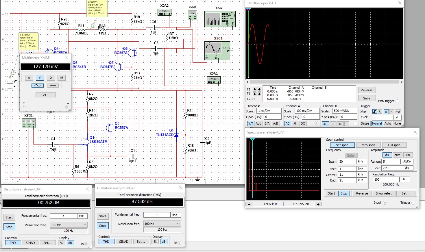This screenshot has width=425, height=252.
Task: Choose the falling edge trigger icon
Action: tap(380, 112)
